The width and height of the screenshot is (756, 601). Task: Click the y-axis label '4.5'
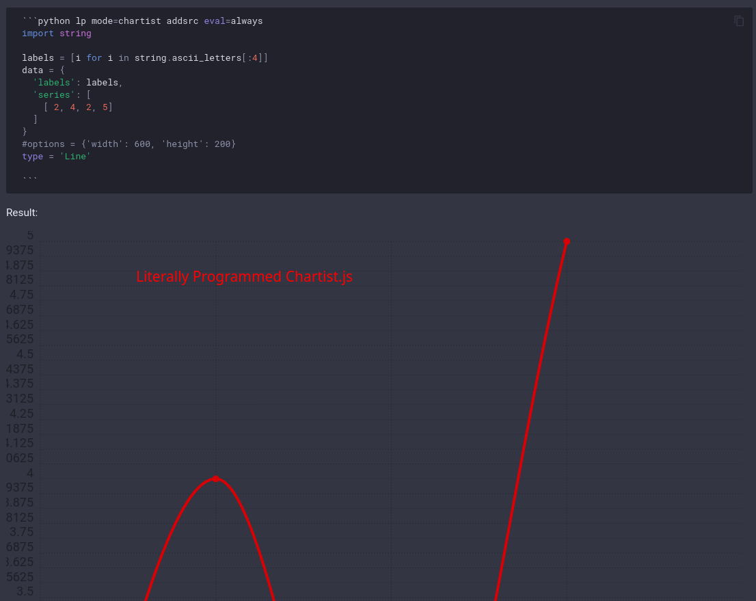25,354
